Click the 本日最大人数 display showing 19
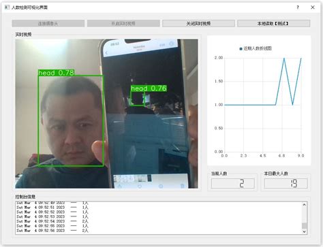Image resolution: width=323 pixels, height=247 pixels. pyautogui.click(x=286, y=183)
